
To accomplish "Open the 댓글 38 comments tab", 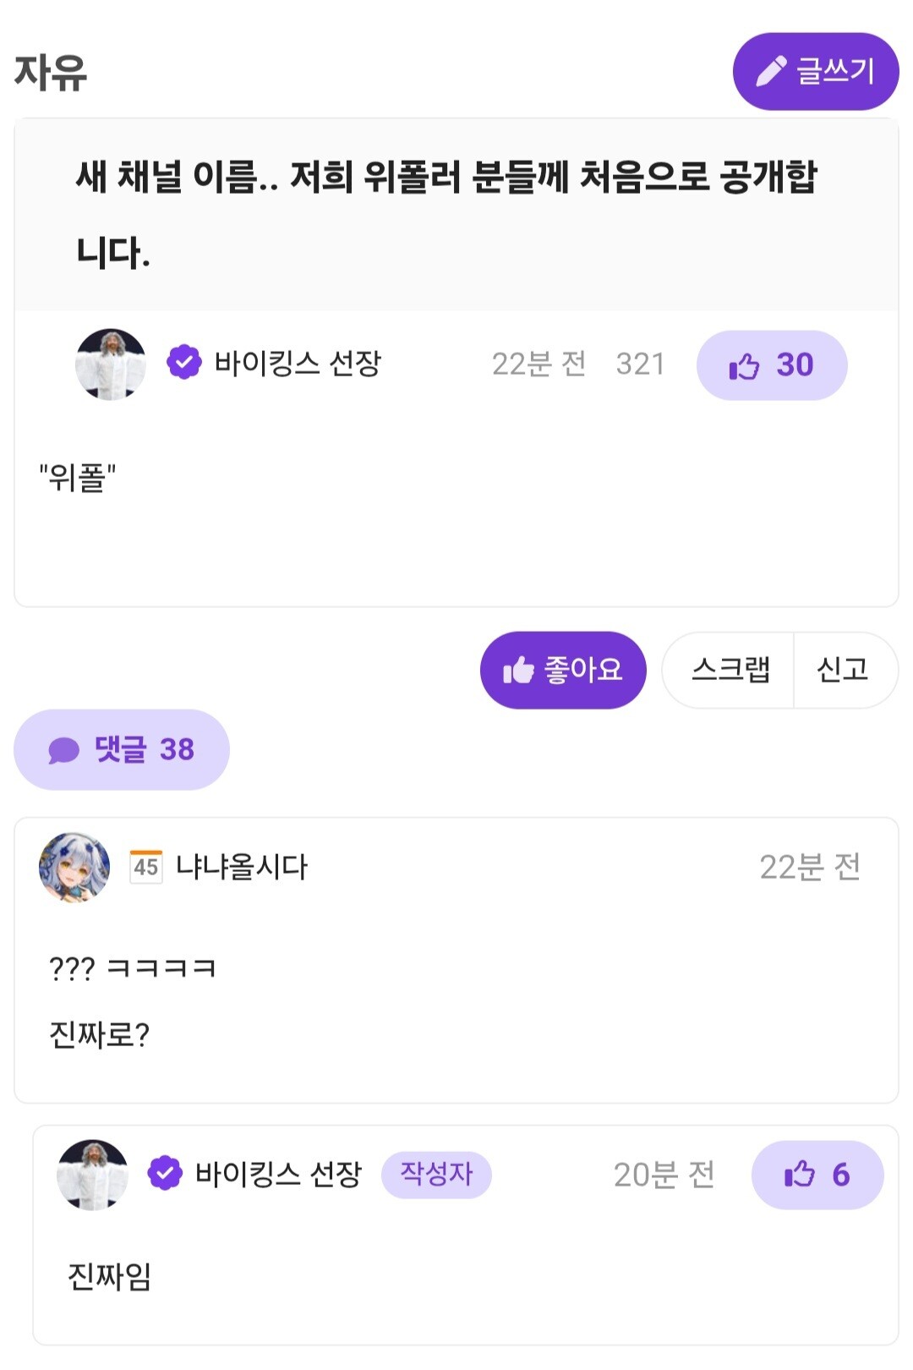I will pos(122,749).
